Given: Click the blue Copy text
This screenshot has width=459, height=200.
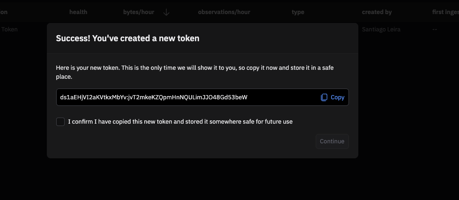Looking at the screenshot, I should click(x=337, y=97).
